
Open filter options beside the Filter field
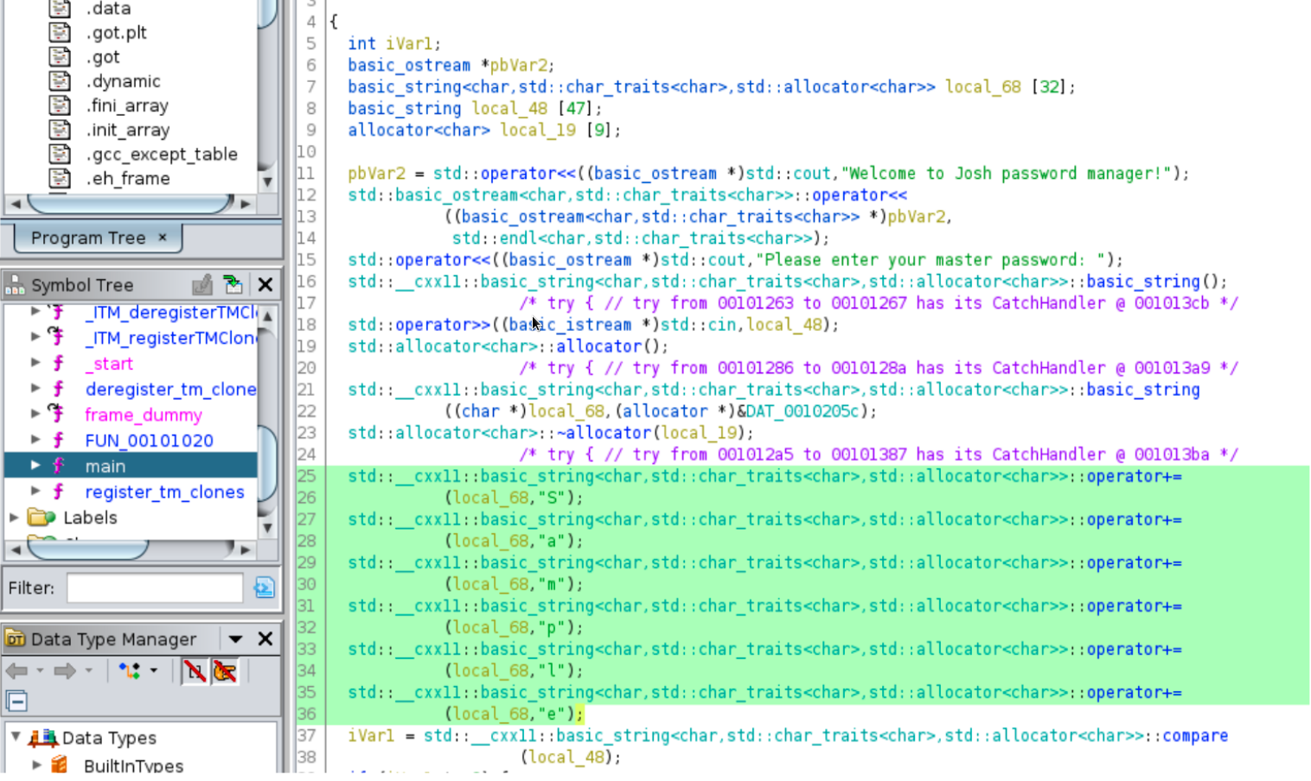pyautogui.click(x=264, y=588)
